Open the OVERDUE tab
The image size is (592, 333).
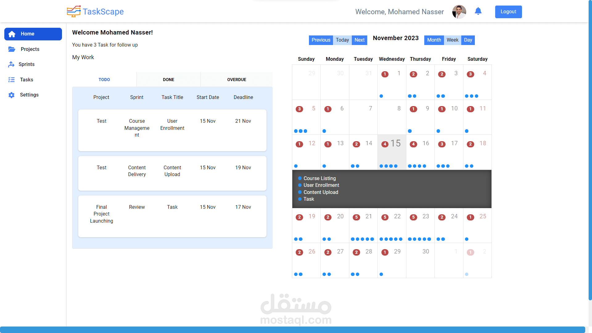coord(236,80)
